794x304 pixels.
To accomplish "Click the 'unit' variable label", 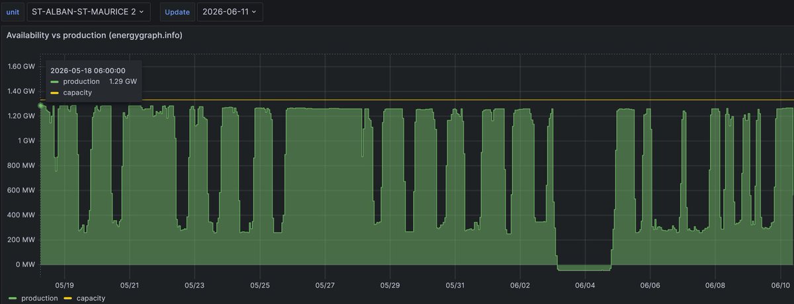I will click(x=13, y=12).
